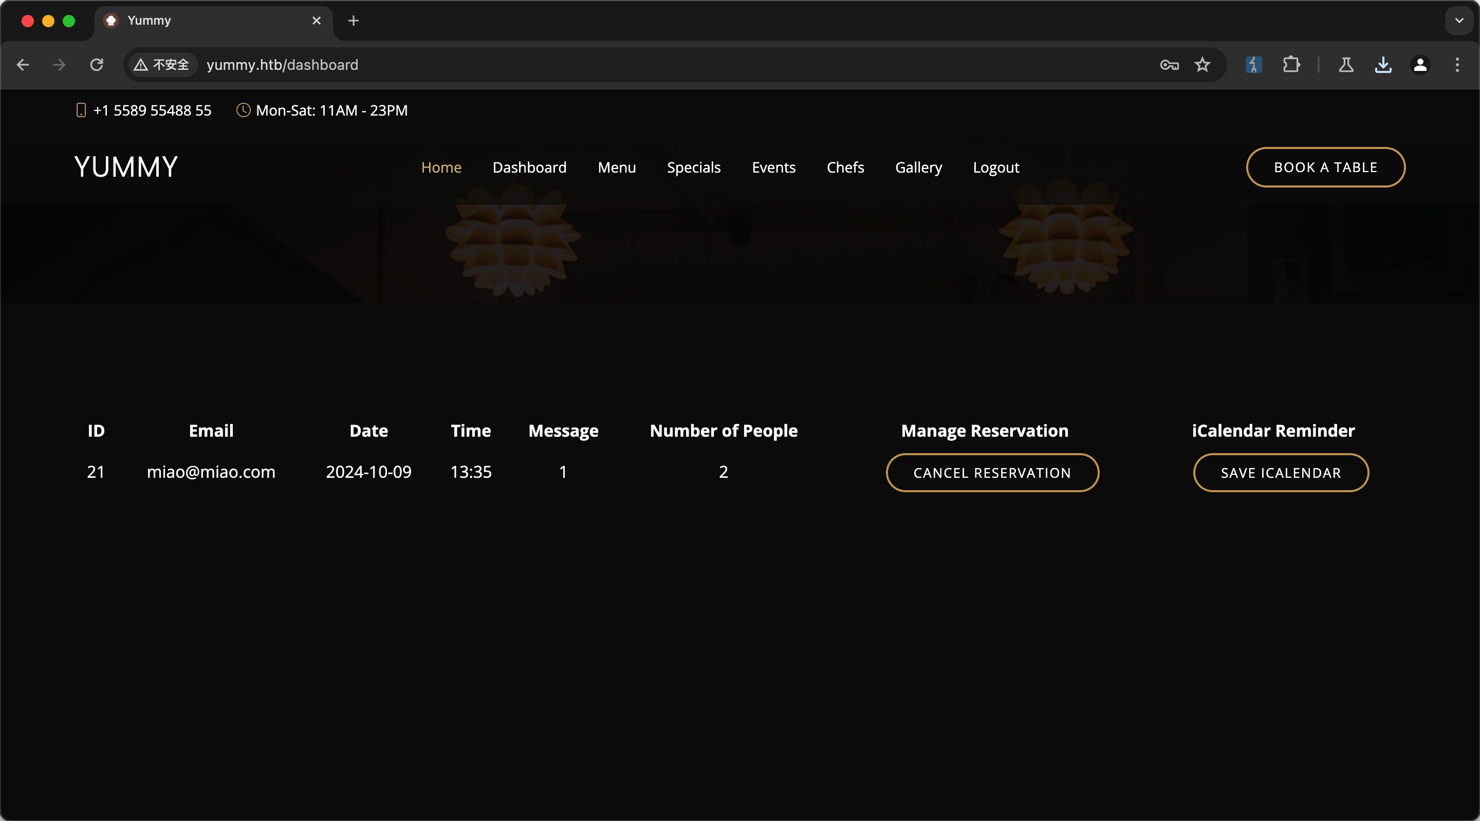Open the extensions puzzle icon
The height and width of the screenshot is (821, 1480).
(x=1290, y=65)
